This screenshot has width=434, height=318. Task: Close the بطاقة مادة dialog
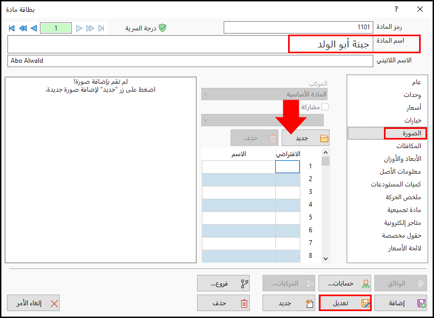coord(420,9)
